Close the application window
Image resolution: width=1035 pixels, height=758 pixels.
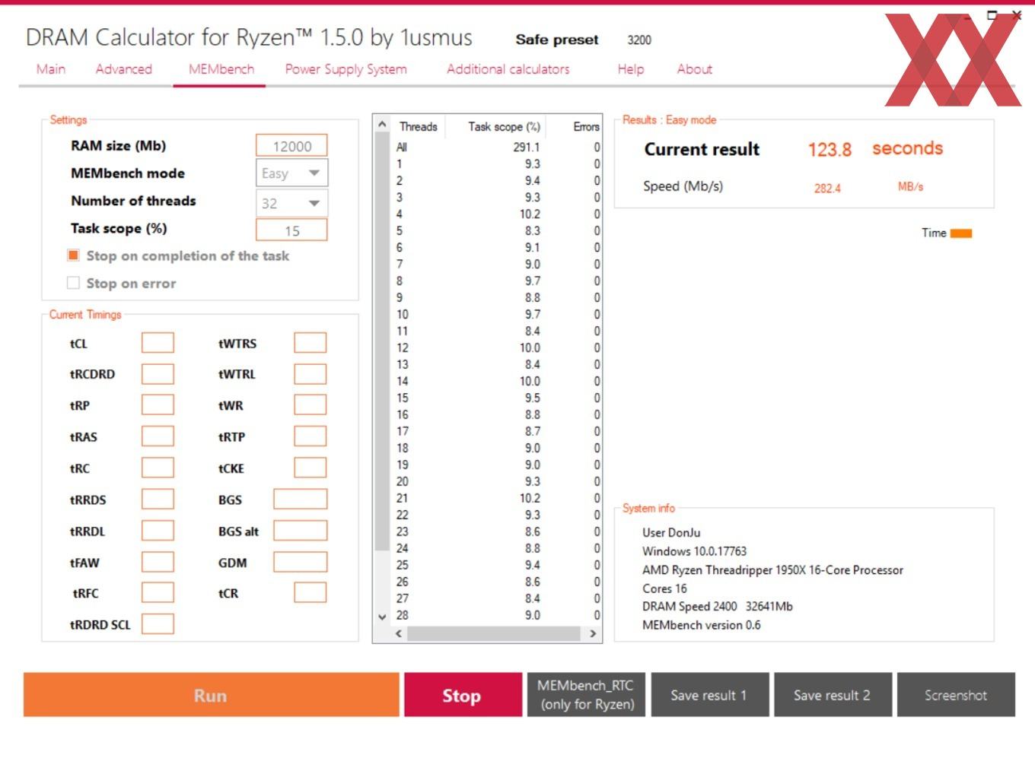(x=1017, y=14)
